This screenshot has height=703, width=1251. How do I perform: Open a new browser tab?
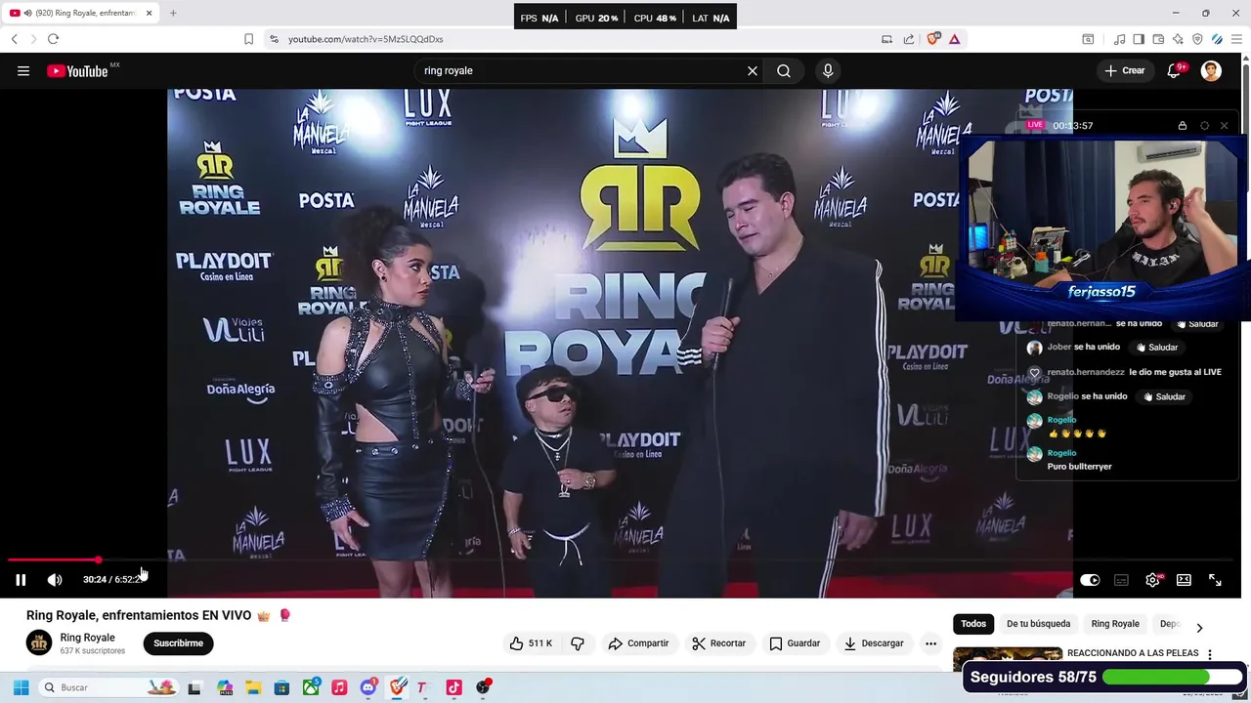tap(173, 13)
